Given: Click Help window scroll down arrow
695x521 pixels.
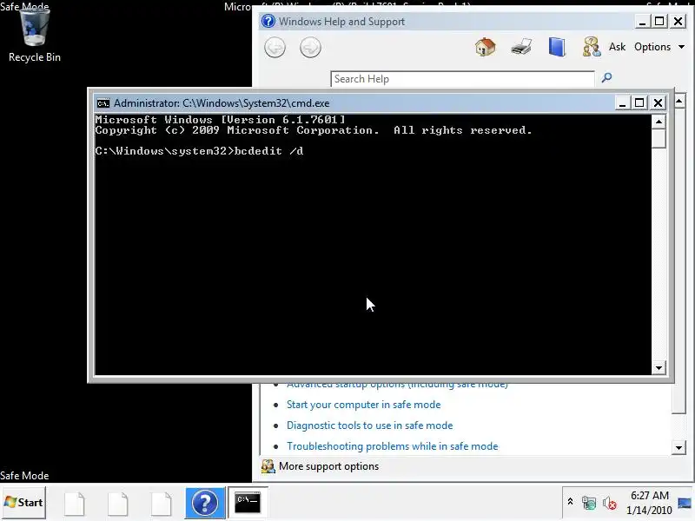Looking at the screenshot, I should (x=679, y=447).
